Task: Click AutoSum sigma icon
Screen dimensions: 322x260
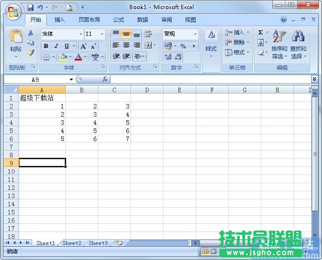Action: [x=260, y=33]
